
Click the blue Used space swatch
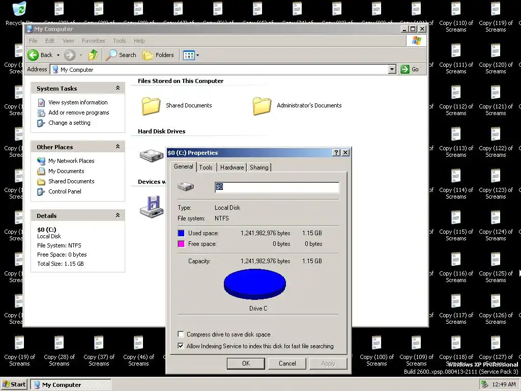pyautogui.click(x=181, y=233)
